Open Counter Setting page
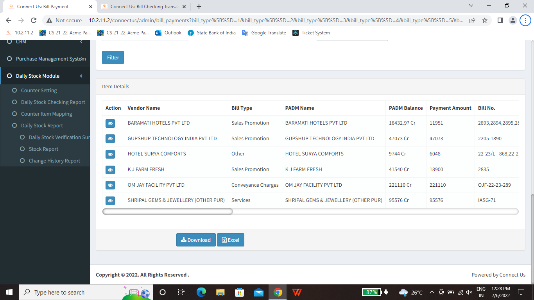 [x=39, y=90]
